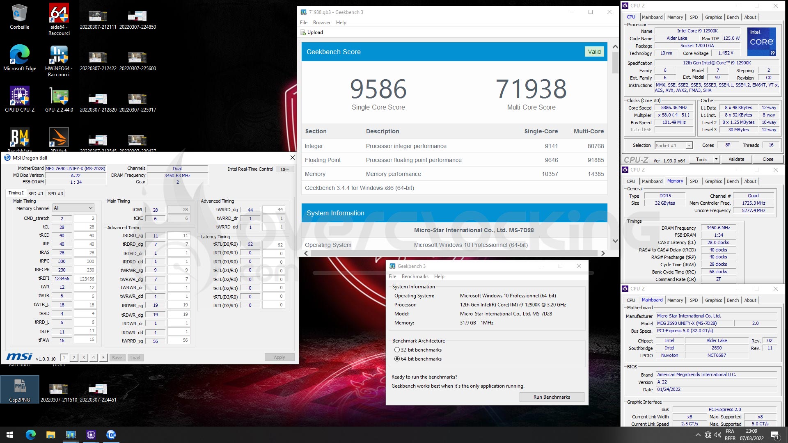Switch to CPU-Z via taskbar icon
The image size is (788, 443).
pyautogui.click(x=91, y=435)
